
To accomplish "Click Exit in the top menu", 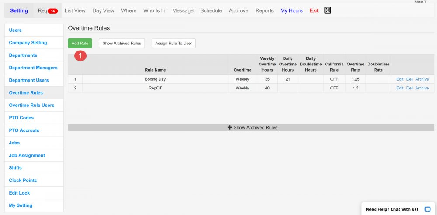I will [314, 10].
